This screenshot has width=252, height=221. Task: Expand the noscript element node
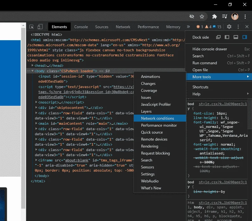point(36,102)
